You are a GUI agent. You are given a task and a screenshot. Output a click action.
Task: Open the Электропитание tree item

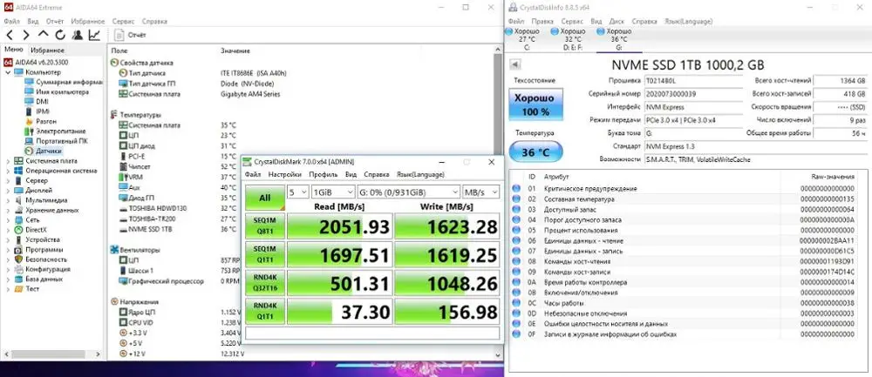(x=56, y=131)
